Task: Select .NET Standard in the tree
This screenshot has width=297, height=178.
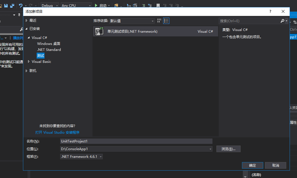Action: pyautogui.click(x=49, y=49)
